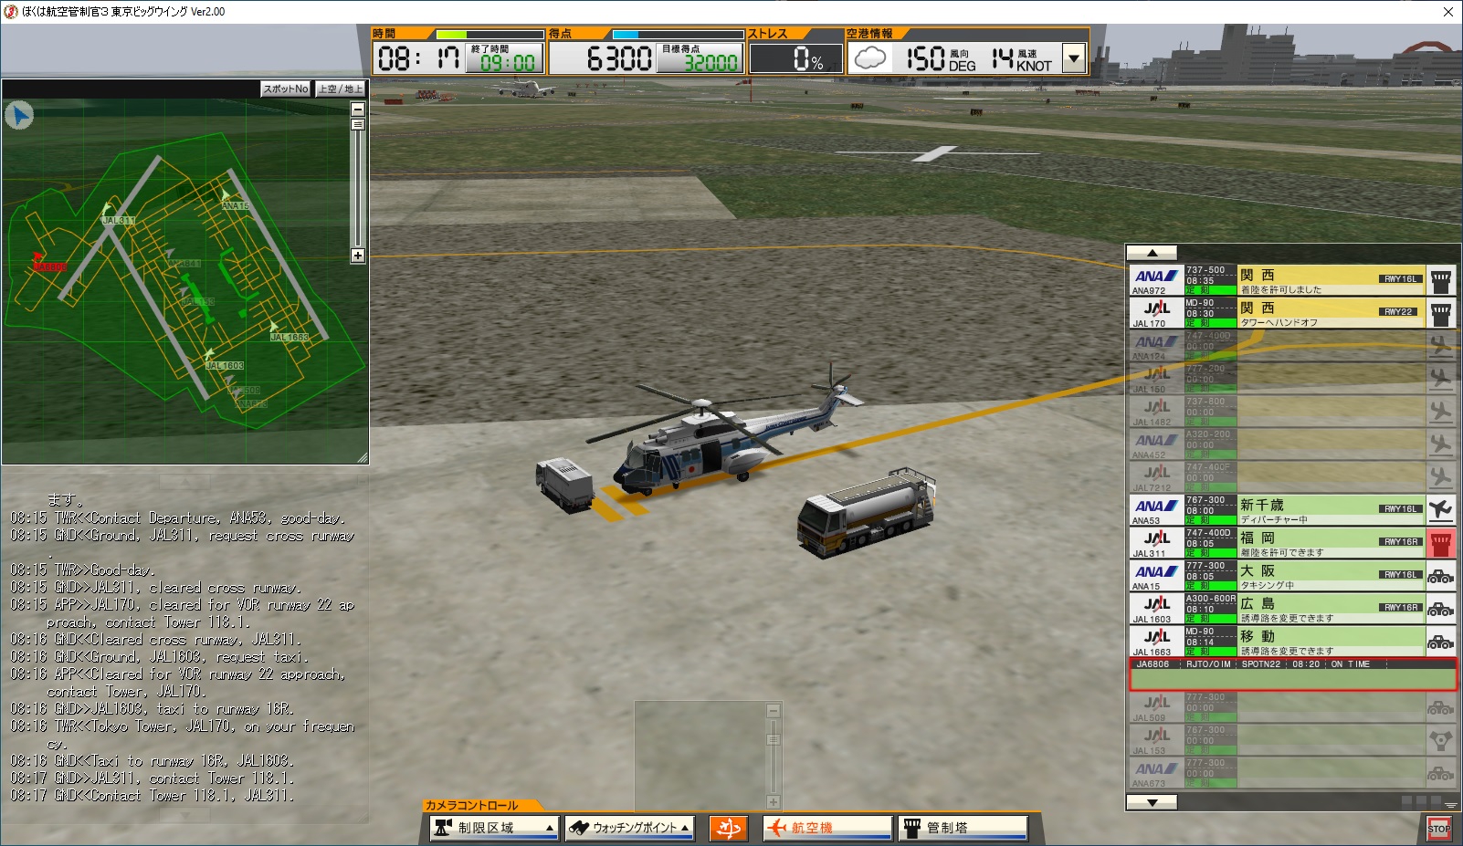Screen dimensions: 1463x846
Task: Click the plane icon on the faded JAL150 strip
Action: tap(1441, 379)
